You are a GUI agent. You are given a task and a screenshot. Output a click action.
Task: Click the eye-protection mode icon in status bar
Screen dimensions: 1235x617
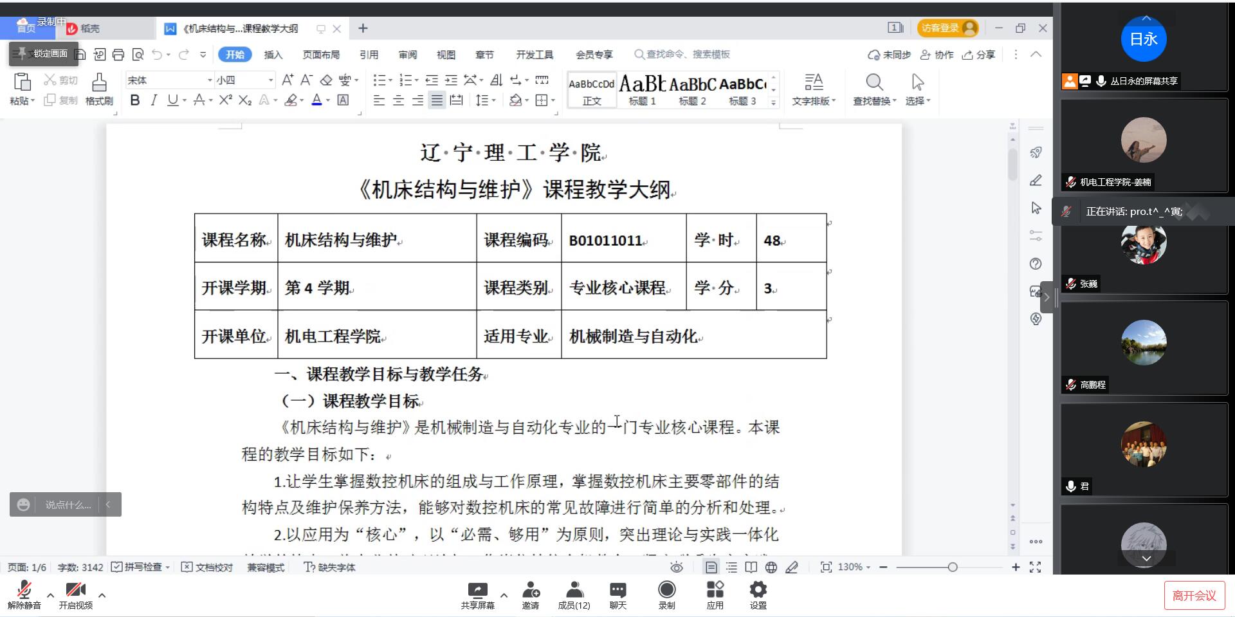coord(677,567)
